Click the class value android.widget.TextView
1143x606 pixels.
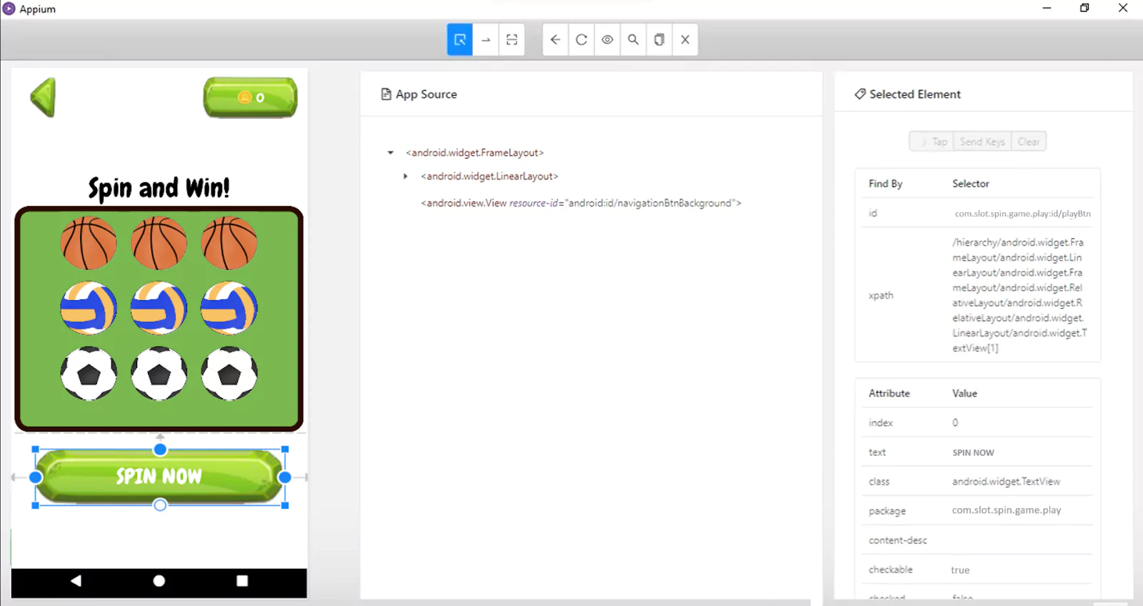[x=1006, y=482]
